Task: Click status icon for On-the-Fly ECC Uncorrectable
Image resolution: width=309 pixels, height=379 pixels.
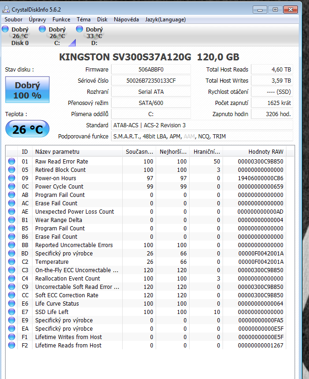Action: pyautogui.click(x=12, y=270)
